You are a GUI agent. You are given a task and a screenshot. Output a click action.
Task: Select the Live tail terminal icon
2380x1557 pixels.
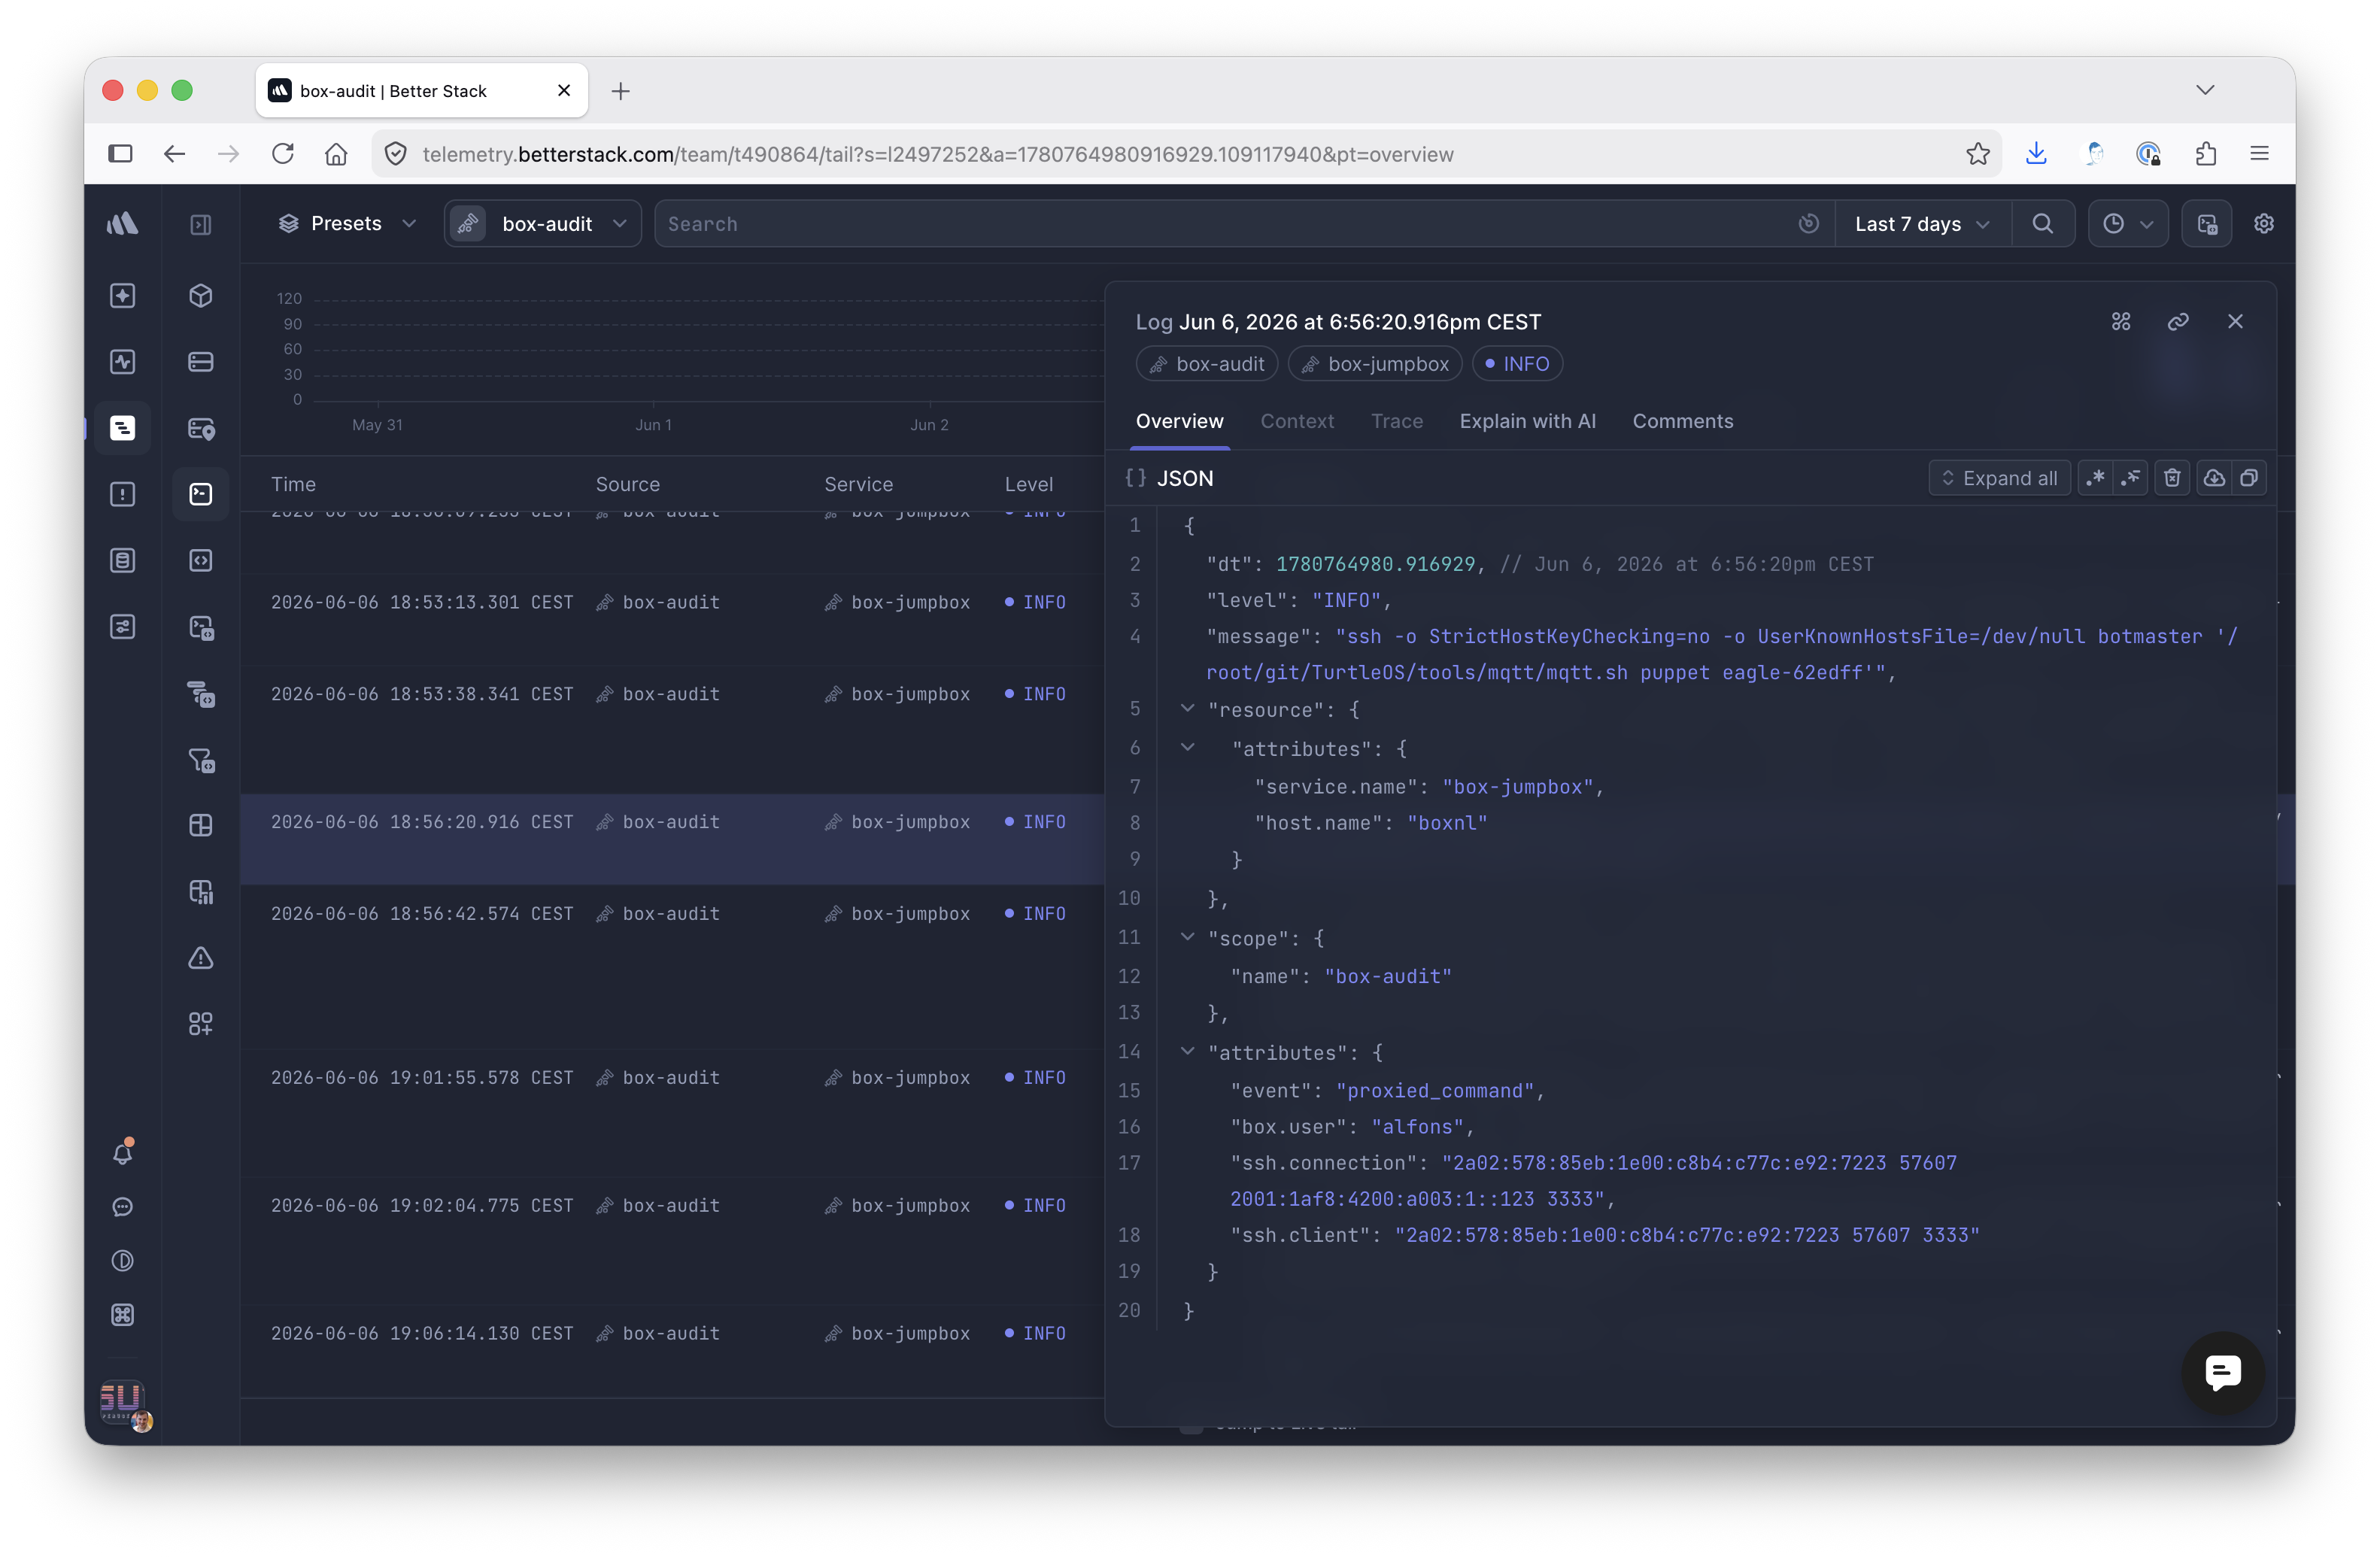(x=201, y=494)
